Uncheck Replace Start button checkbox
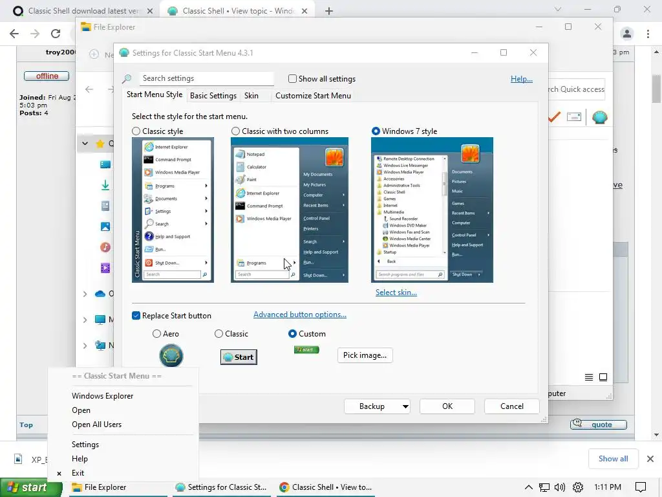This screenshot has width=662, height=497. click(136, 316)
